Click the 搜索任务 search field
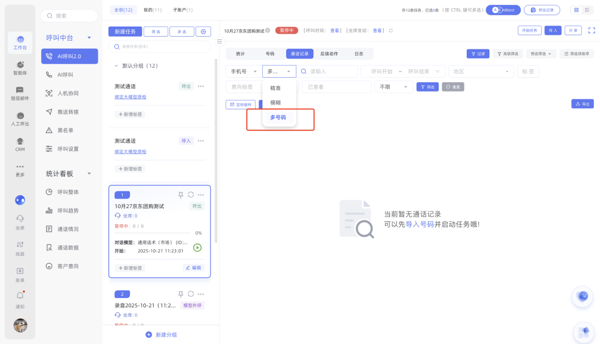Image resolution: width=600 pixels, height=344 pixels. (x=161, y=47)
